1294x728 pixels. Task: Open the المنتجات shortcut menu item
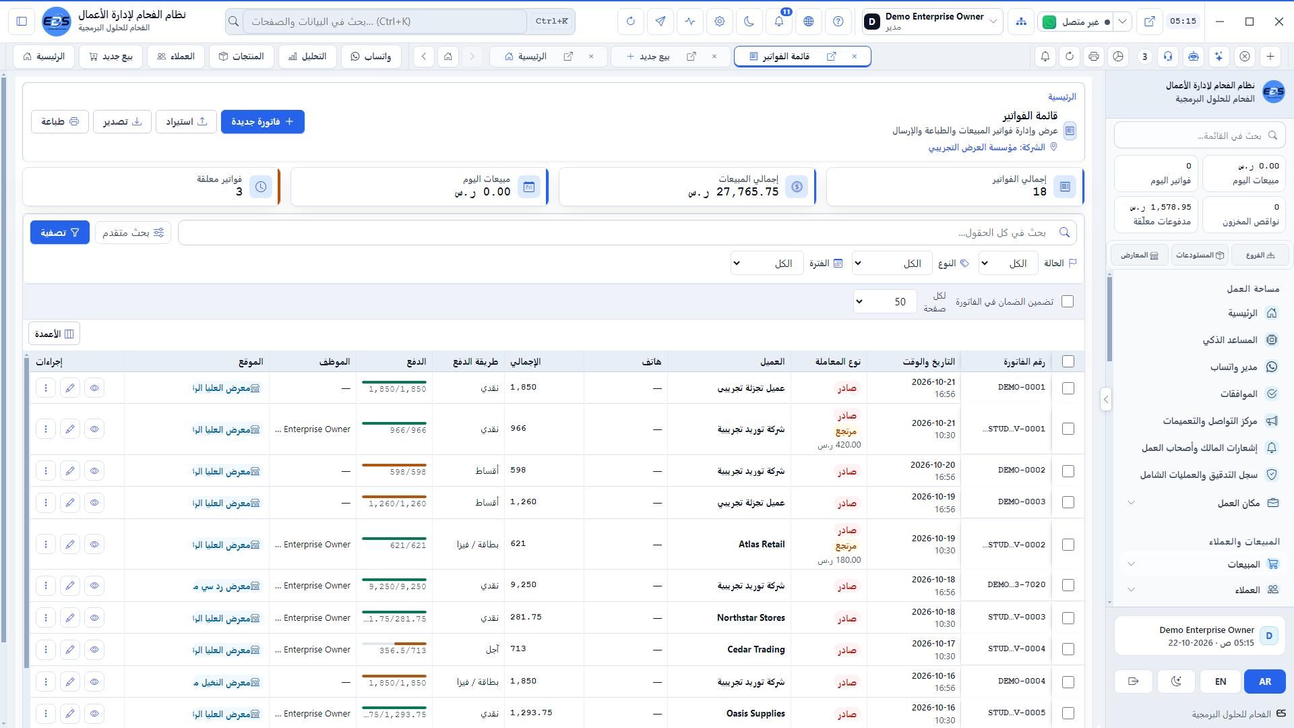click(x=241, y=57)
